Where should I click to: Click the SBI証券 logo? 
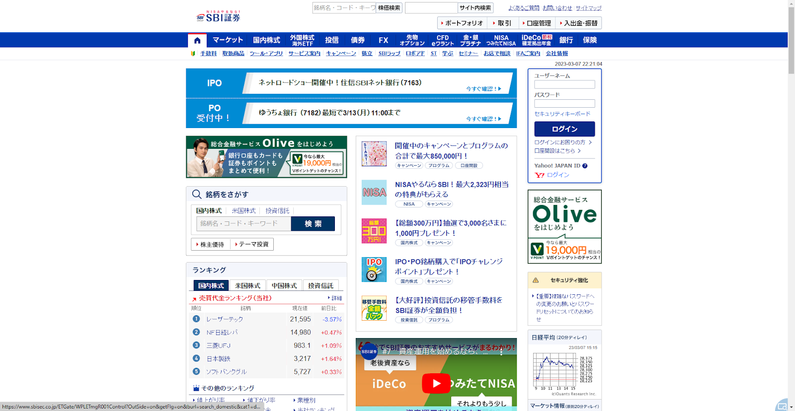218,17
